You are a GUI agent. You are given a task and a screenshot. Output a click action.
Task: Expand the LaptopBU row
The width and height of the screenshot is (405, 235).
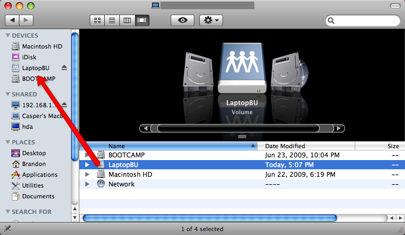pyautogui.click(x=87, y=164)
